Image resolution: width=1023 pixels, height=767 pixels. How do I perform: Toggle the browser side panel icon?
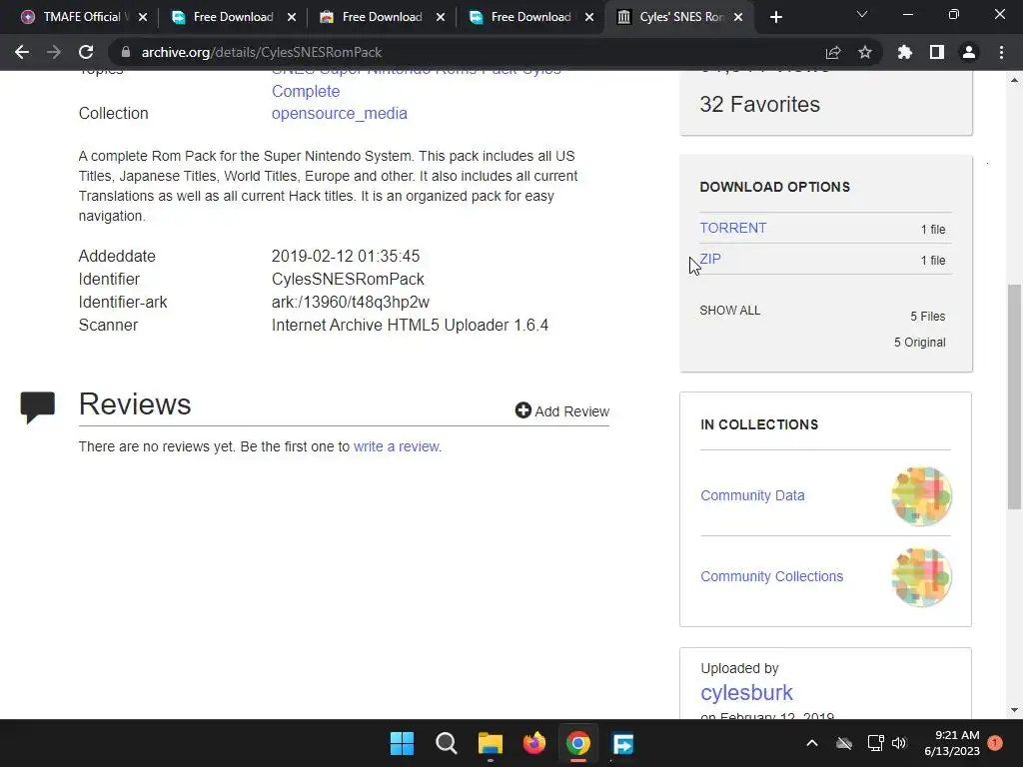937,52
